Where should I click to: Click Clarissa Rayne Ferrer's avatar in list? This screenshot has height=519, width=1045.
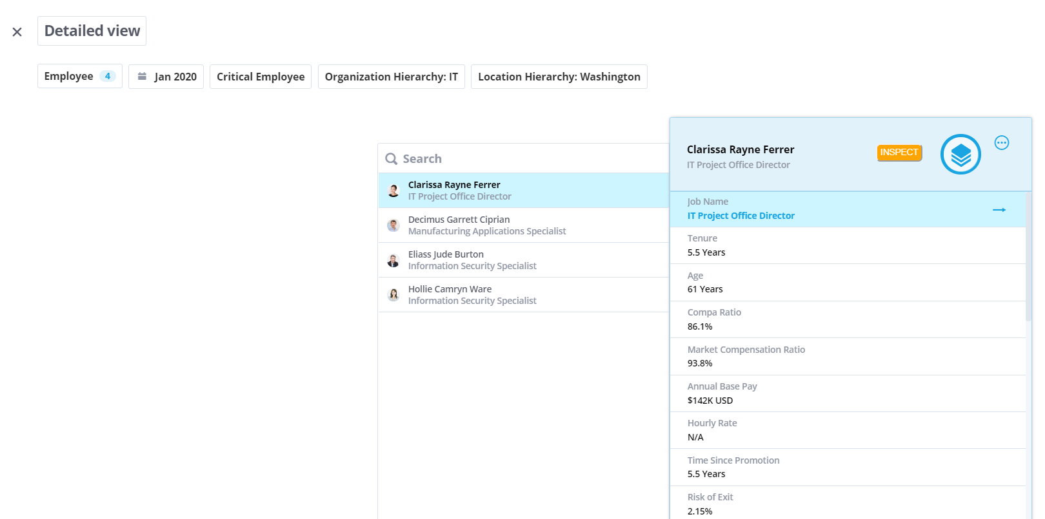(393, 191)
